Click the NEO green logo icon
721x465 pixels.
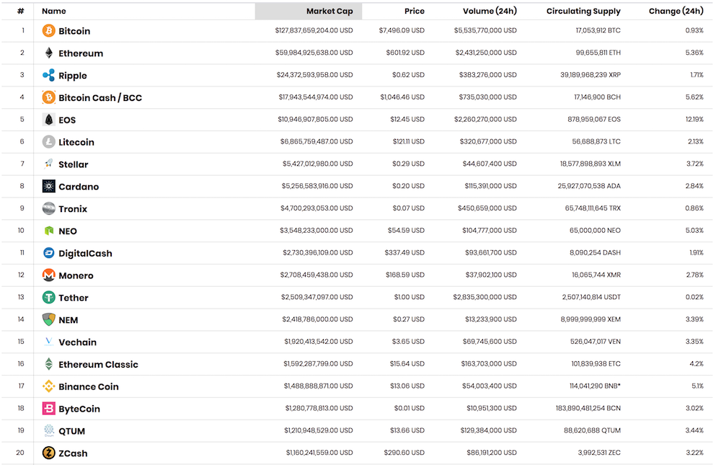49,231
